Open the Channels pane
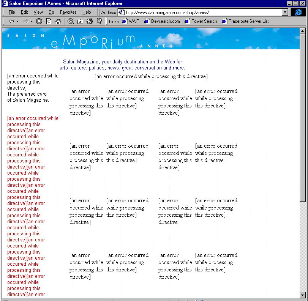 (100, 21)
